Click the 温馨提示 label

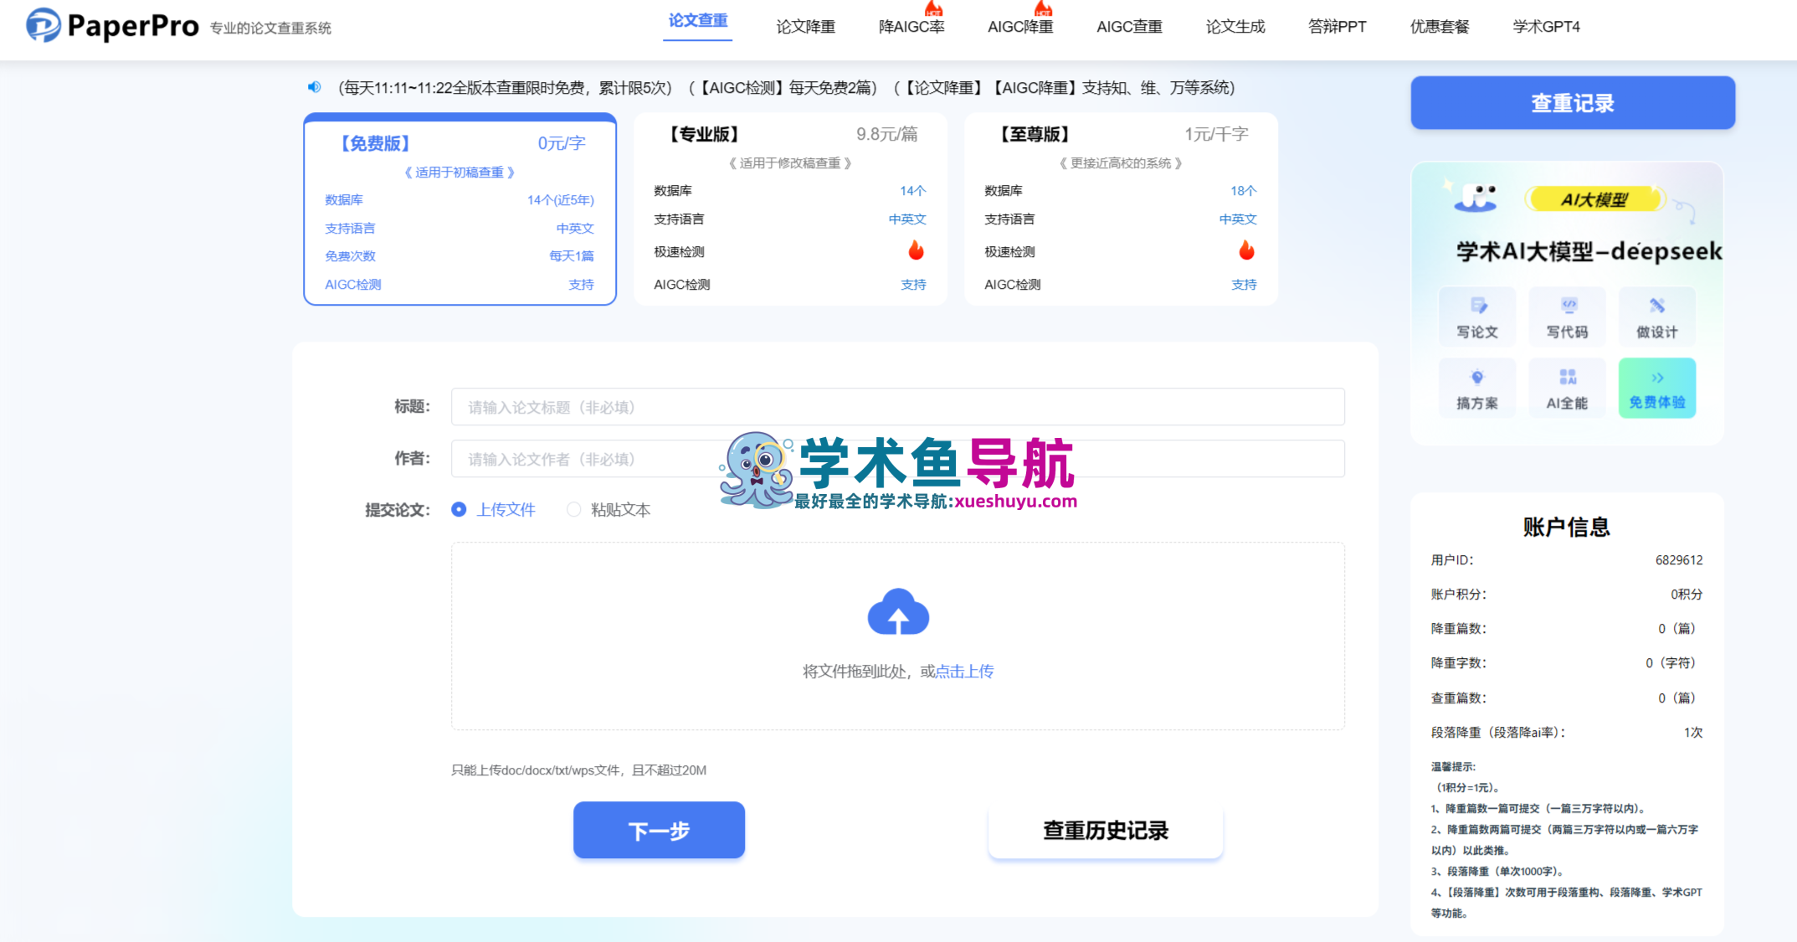coord(1453,767)
